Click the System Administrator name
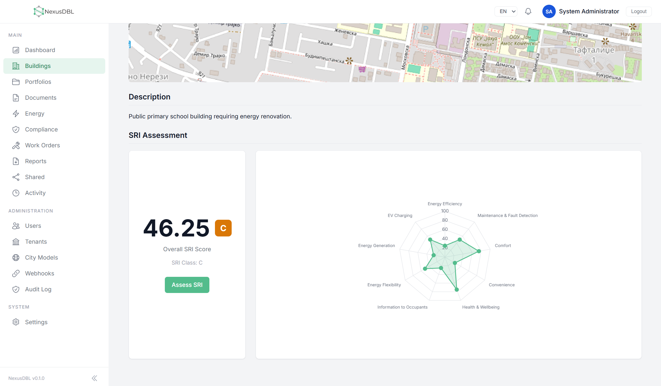The height and width of the screenshot is (386, 661). 589,11
